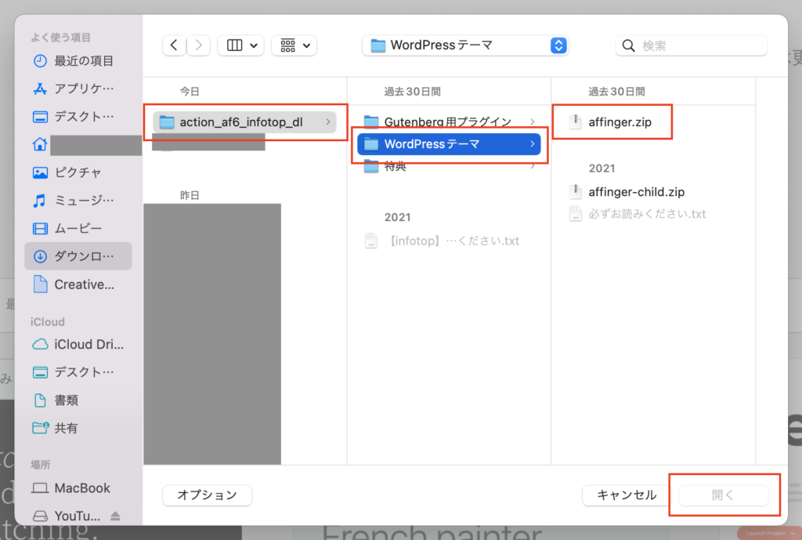Viewport: 802px width, 540px height.
Task: Select the 特典 folder
Action: [x=449, y=166]
